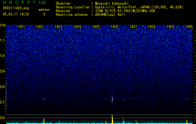Select the filename 0503111420.png
This screenshot has width=196, height=124.
[16, 8]
